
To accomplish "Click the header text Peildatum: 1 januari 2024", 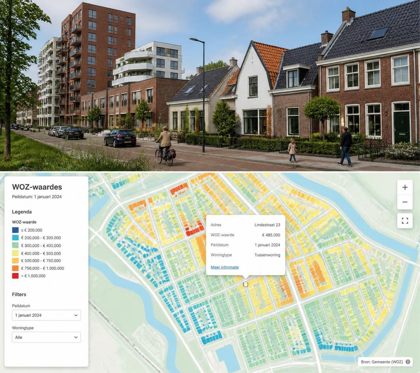I will pyautogui.click(x=37, y=197).
